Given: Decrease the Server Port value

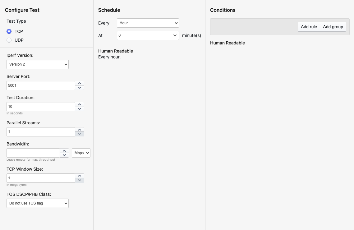Looking at the screenshot, I should tap(80, 88).
